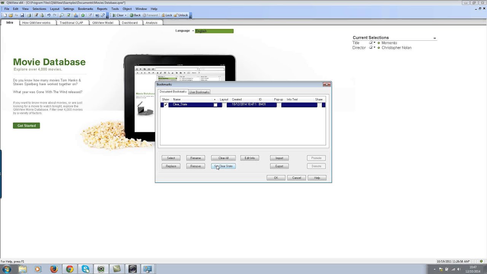Click the Edit Info button
487x274 pixels.
(250, 158)
